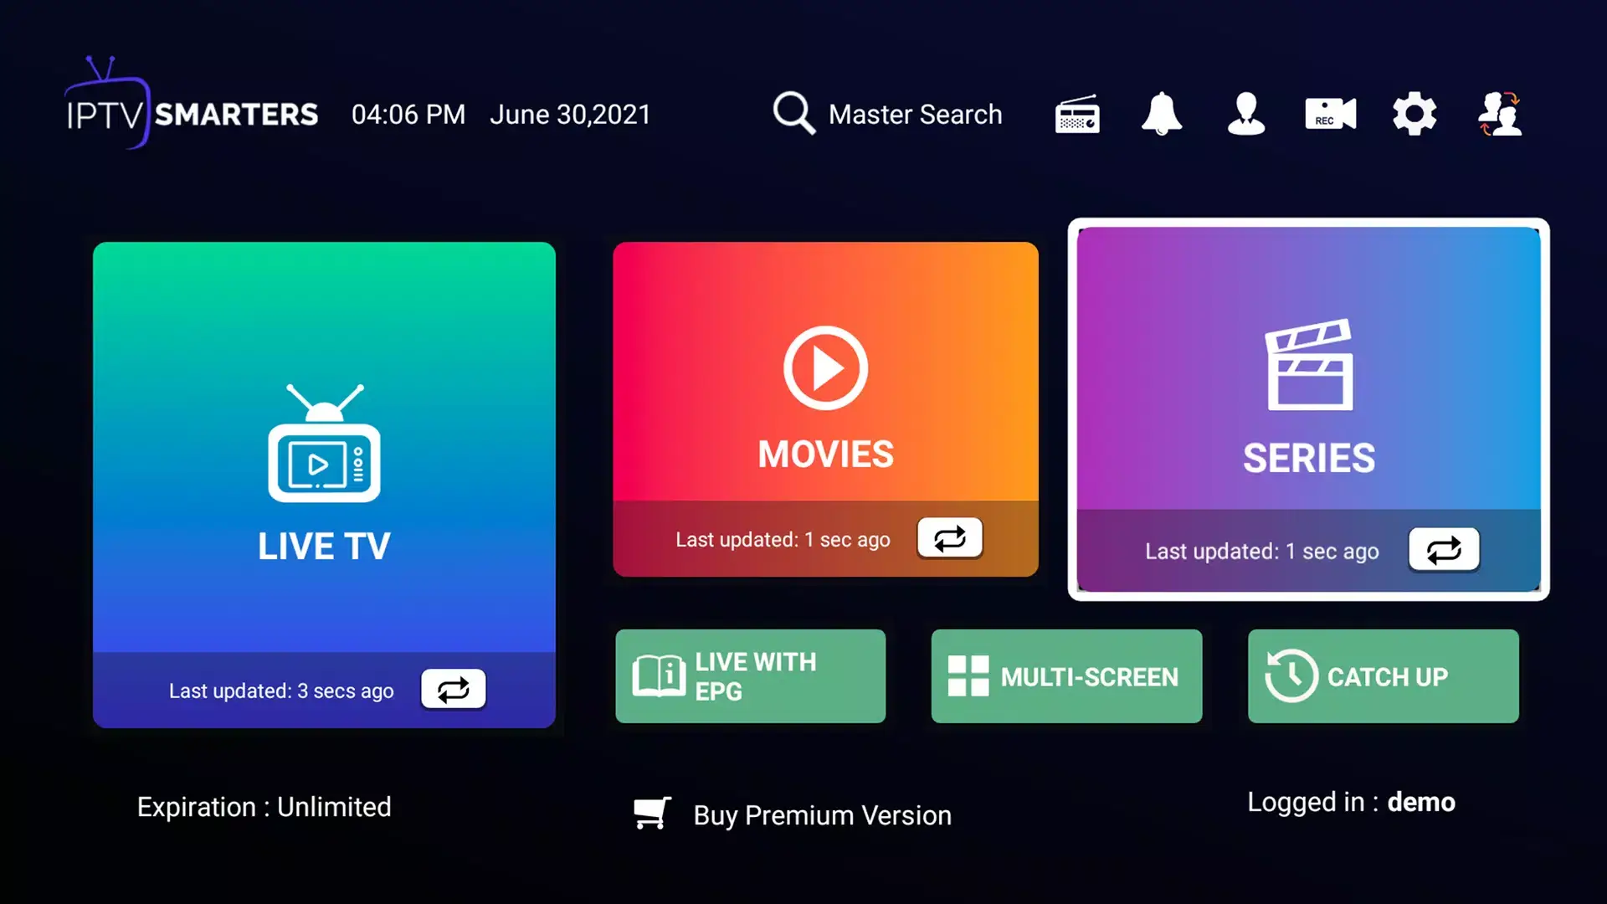Click the Master Search bar
Screen dimensions: 1607x904
[x=887, y=114]
